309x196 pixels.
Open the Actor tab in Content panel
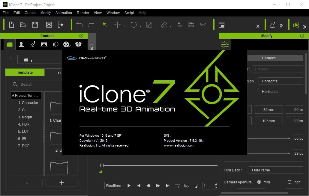coord(21,44)
